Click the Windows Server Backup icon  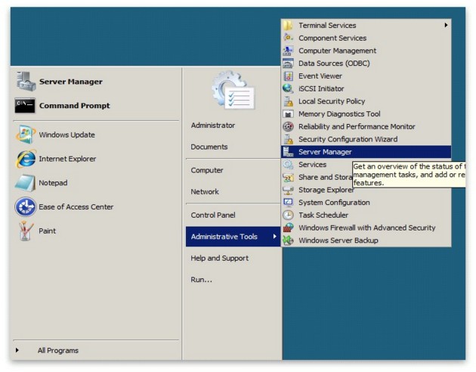point(288,240)
